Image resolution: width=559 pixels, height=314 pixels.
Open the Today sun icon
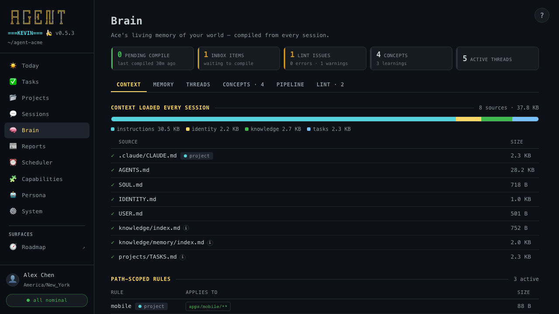pyautogui.click(x=13, y=65)
